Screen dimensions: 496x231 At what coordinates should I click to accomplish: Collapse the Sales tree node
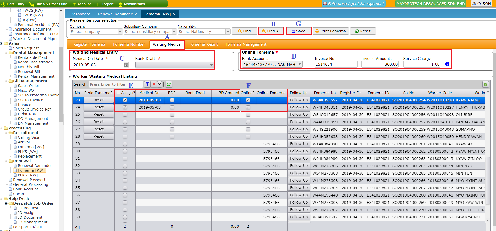click(x=1, y=43)
